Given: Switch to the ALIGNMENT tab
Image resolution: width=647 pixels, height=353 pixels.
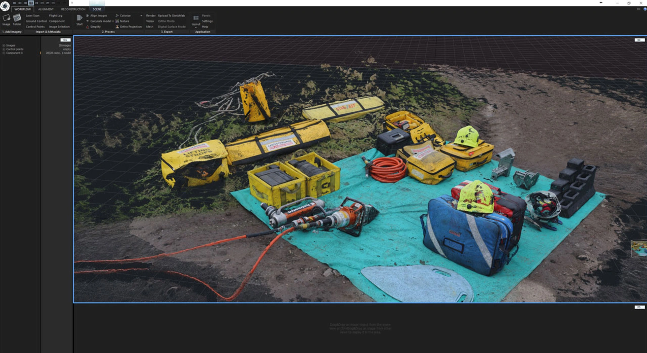Looking at the screenshot, I should pyautogui.click(x=46, y=9).
